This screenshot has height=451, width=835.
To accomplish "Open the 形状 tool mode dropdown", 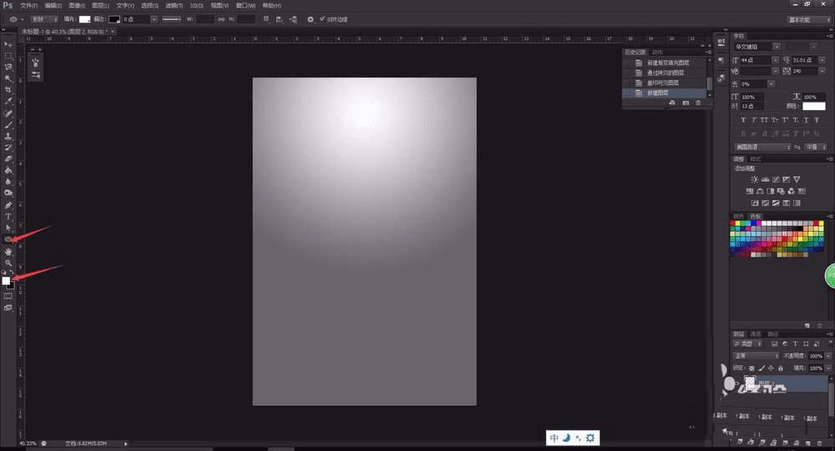I will [x=43, y=18].
